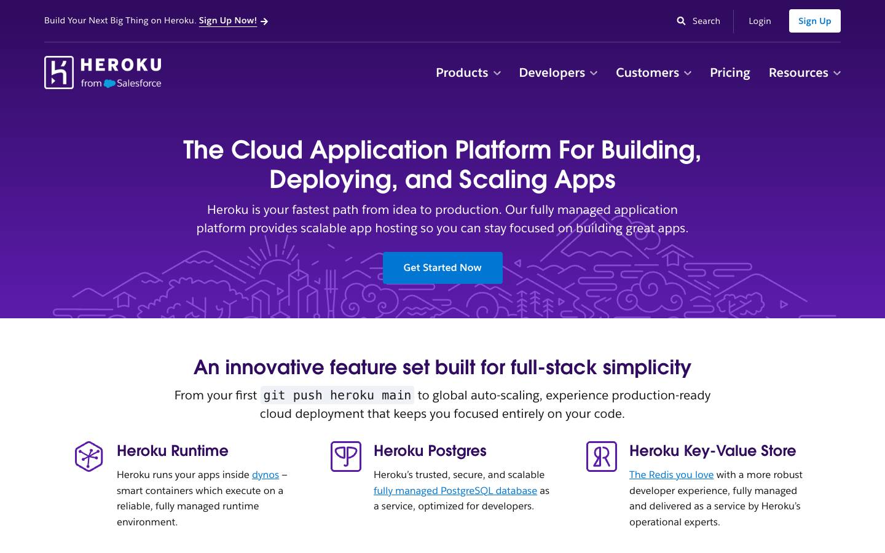Click the Heroku Runtime hexagon icon
Screen dimensions: 885x553
tap(88, 457)
